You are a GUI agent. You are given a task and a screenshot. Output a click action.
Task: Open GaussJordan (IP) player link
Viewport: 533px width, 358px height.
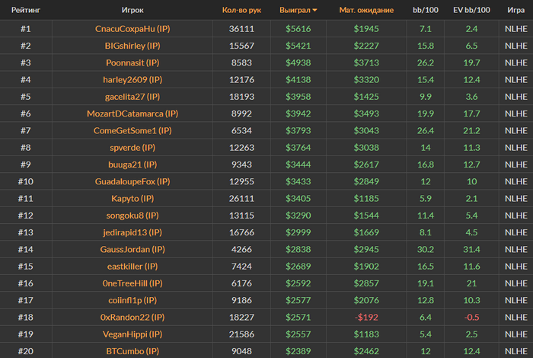[x=132, y=250]
